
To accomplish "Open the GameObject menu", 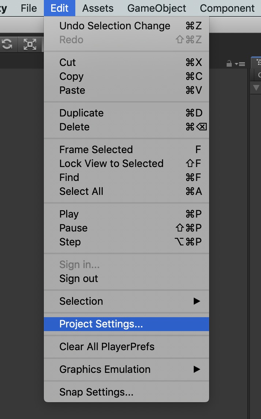I will coord(156,8).
